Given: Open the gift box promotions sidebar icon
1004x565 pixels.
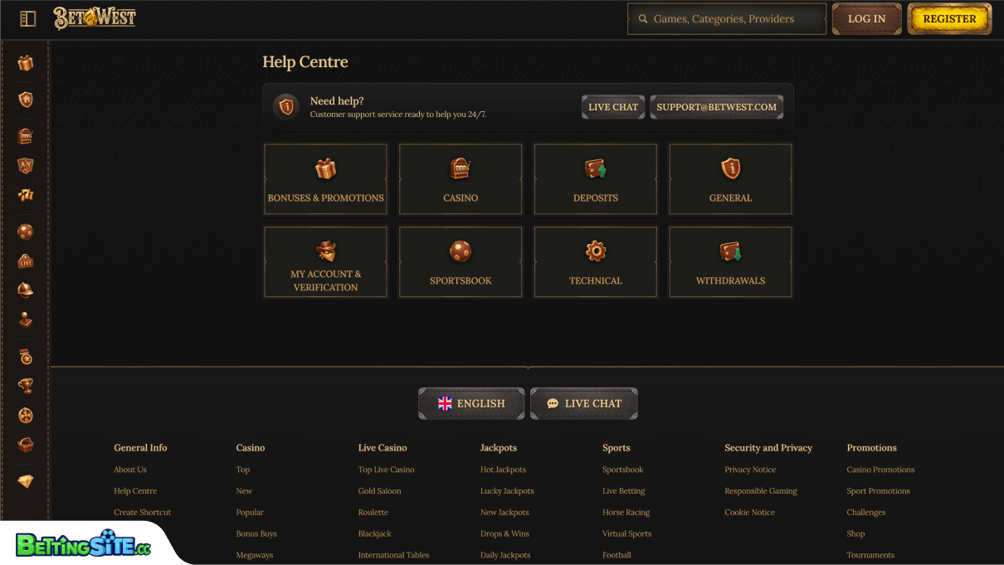Looking at the screenshot, I should 26,63.
